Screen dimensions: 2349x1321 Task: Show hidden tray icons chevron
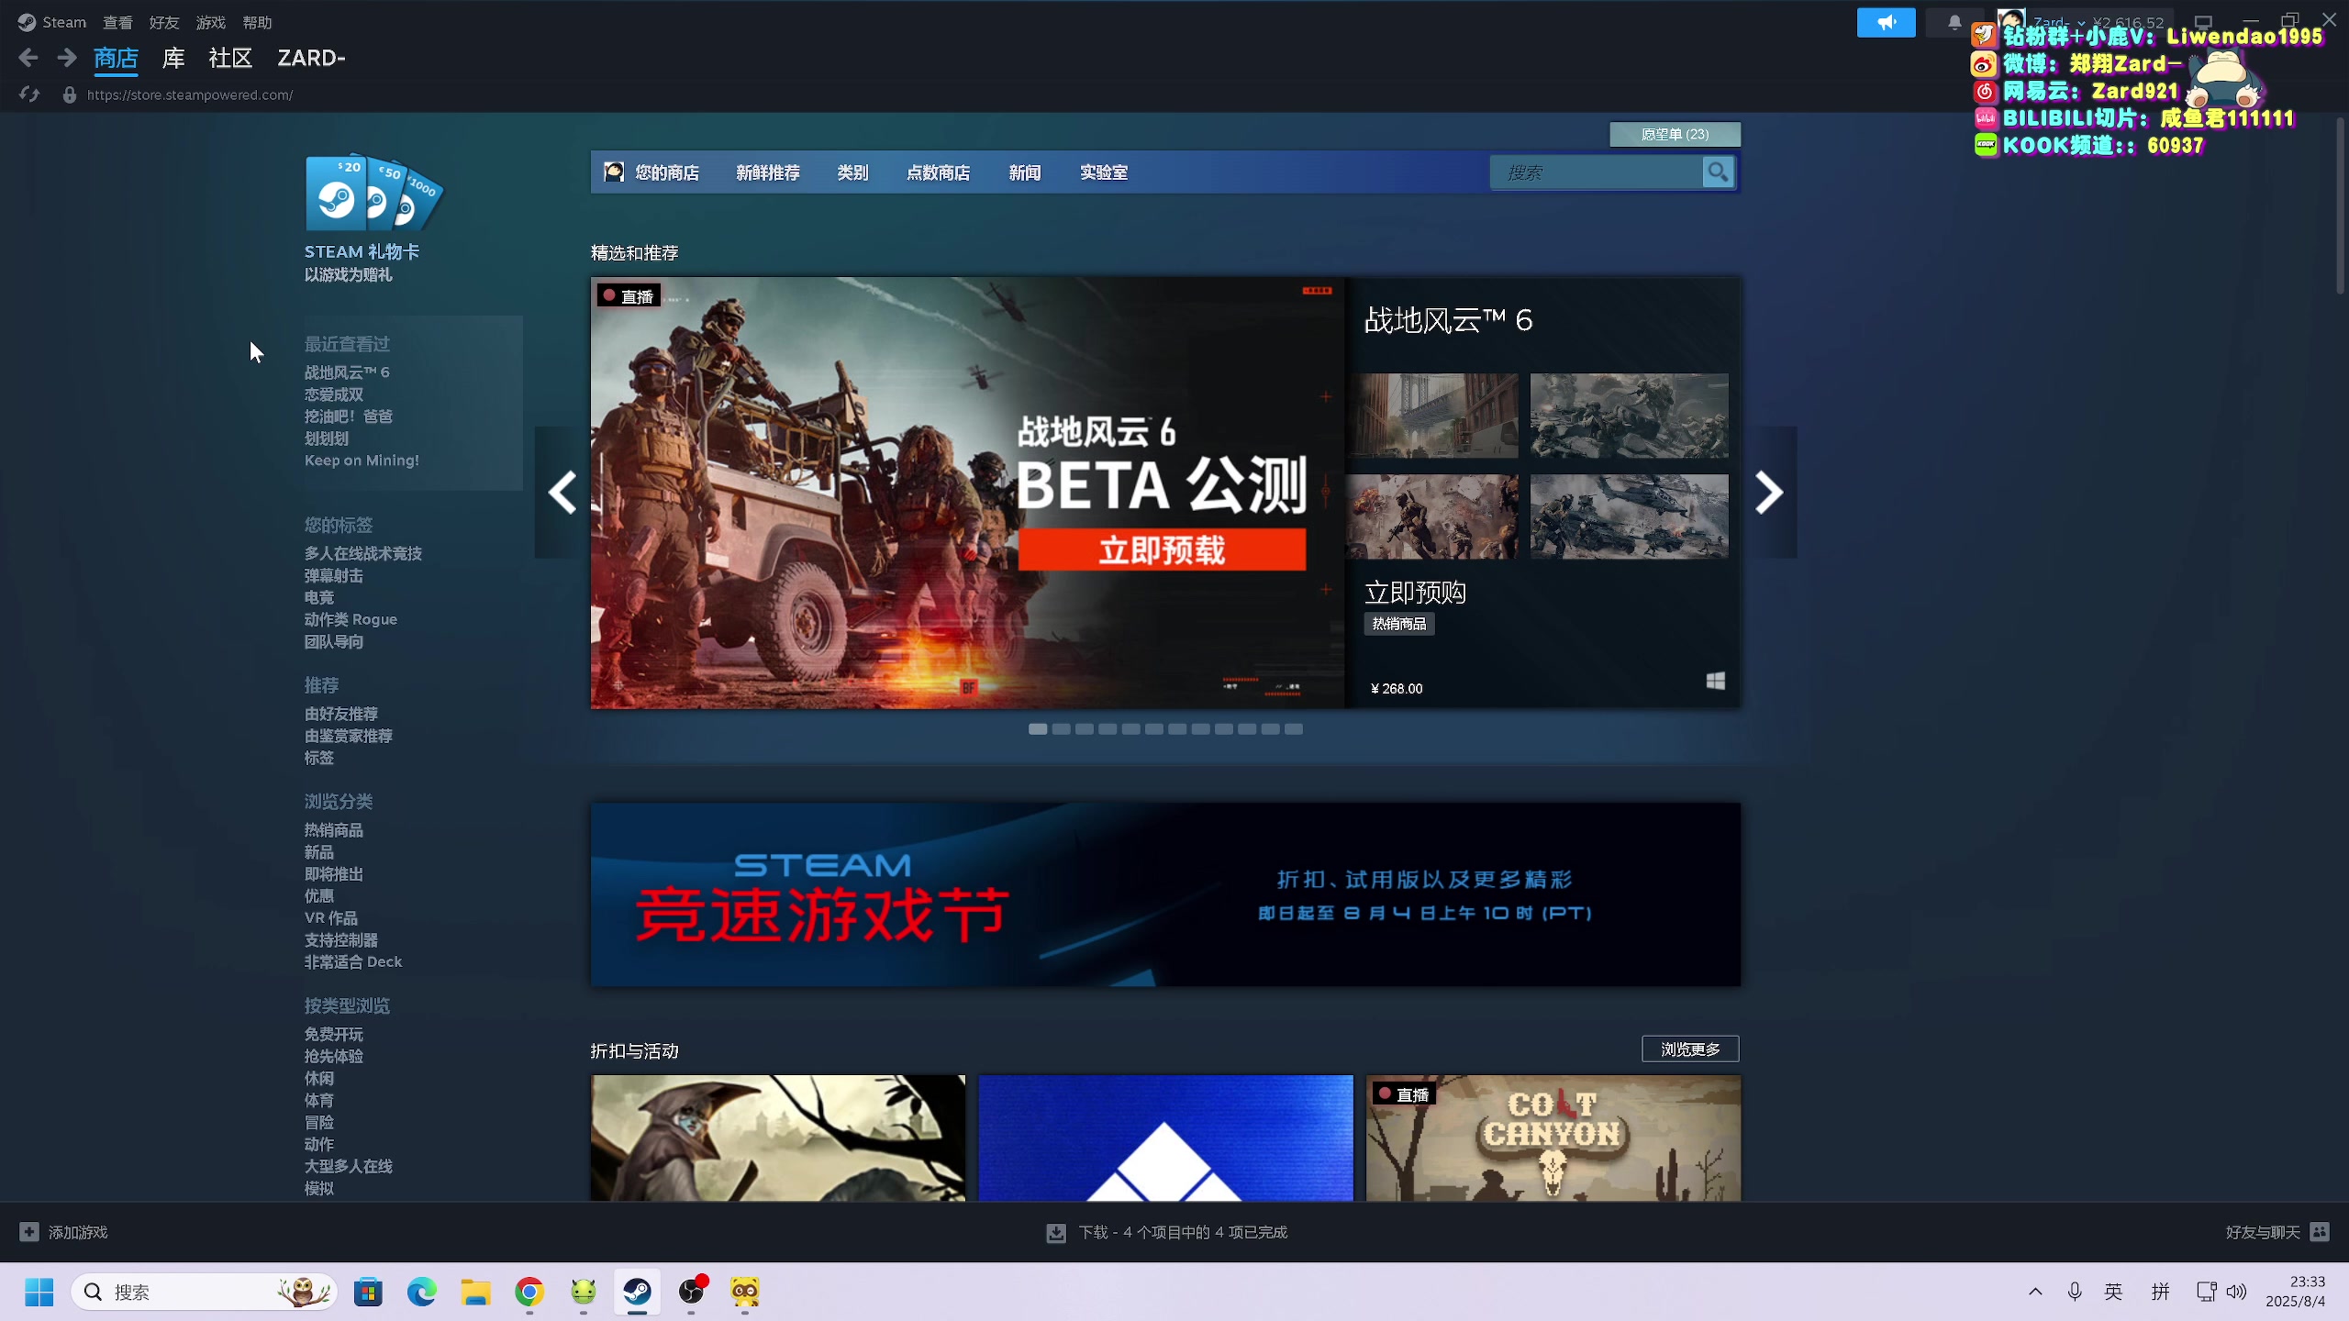click(2035, 1292)
